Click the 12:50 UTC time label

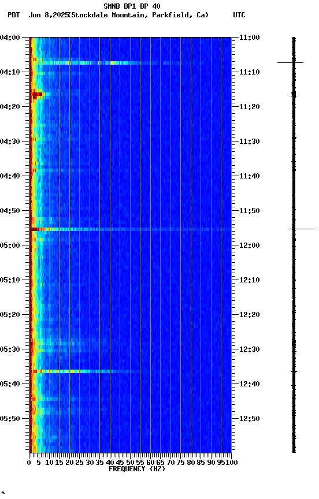coord(250,419)
